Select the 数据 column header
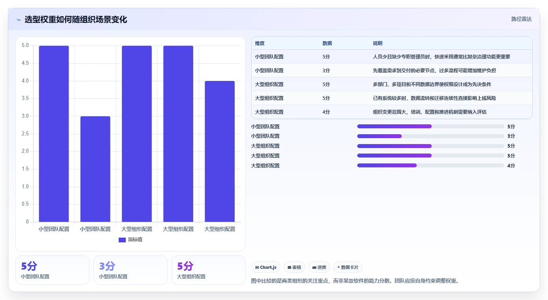Screen dimensions: 548x300 tap(327, 43)
